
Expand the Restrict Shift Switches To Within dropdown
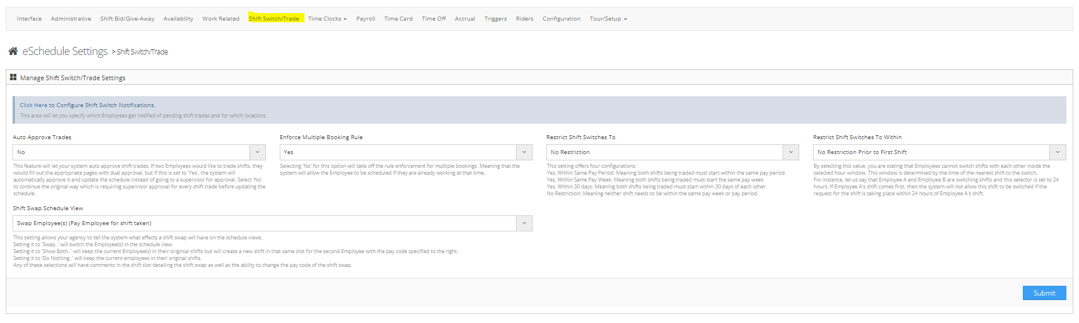click(939, 152)
